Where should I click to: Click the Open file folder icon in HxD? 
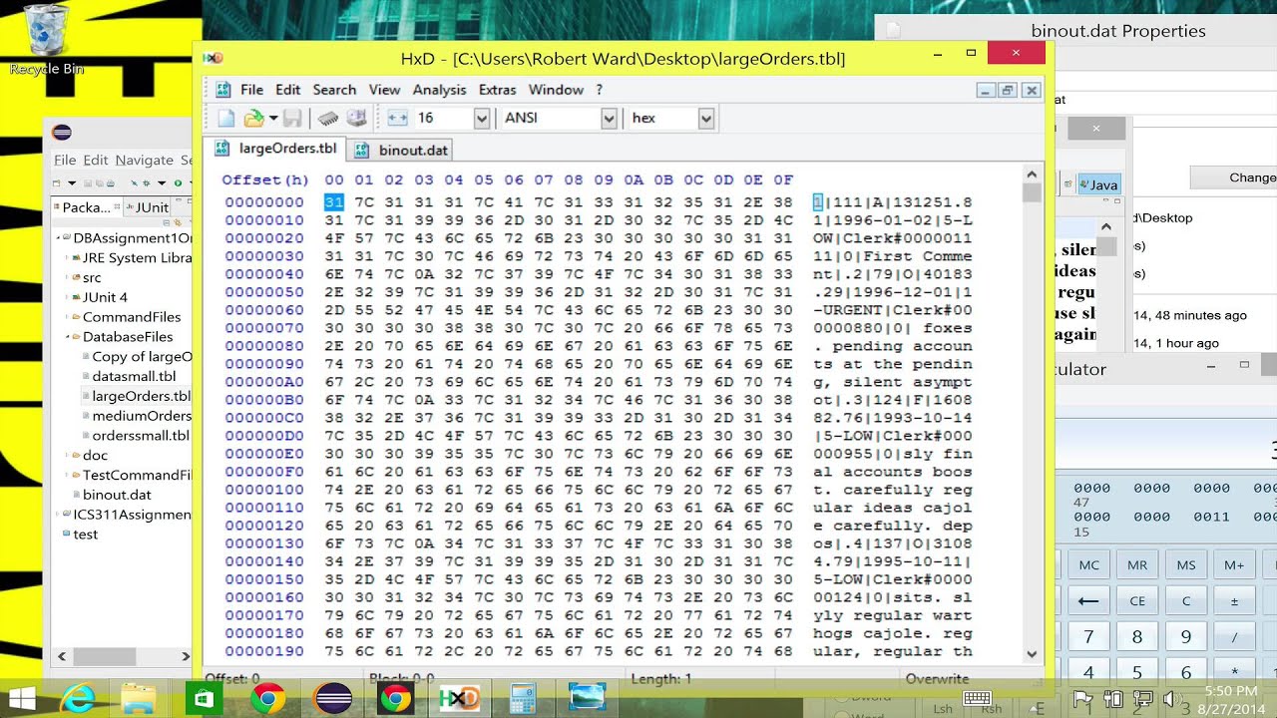point(253,119)
